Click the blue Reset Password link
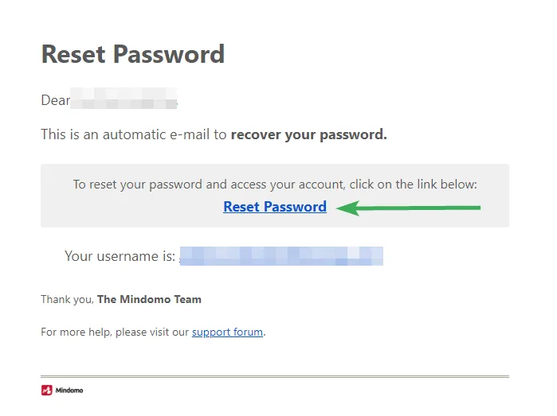Screen dimensions: 557x416 point(274,207)
